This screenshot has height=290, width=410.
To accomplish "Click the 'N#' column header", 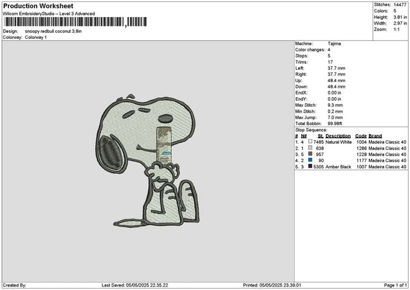I will (x=303, y=136).
